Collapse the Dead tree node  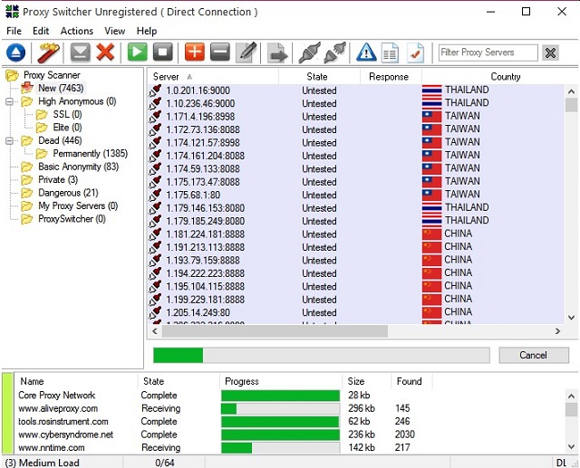click(x=10, y=140)
